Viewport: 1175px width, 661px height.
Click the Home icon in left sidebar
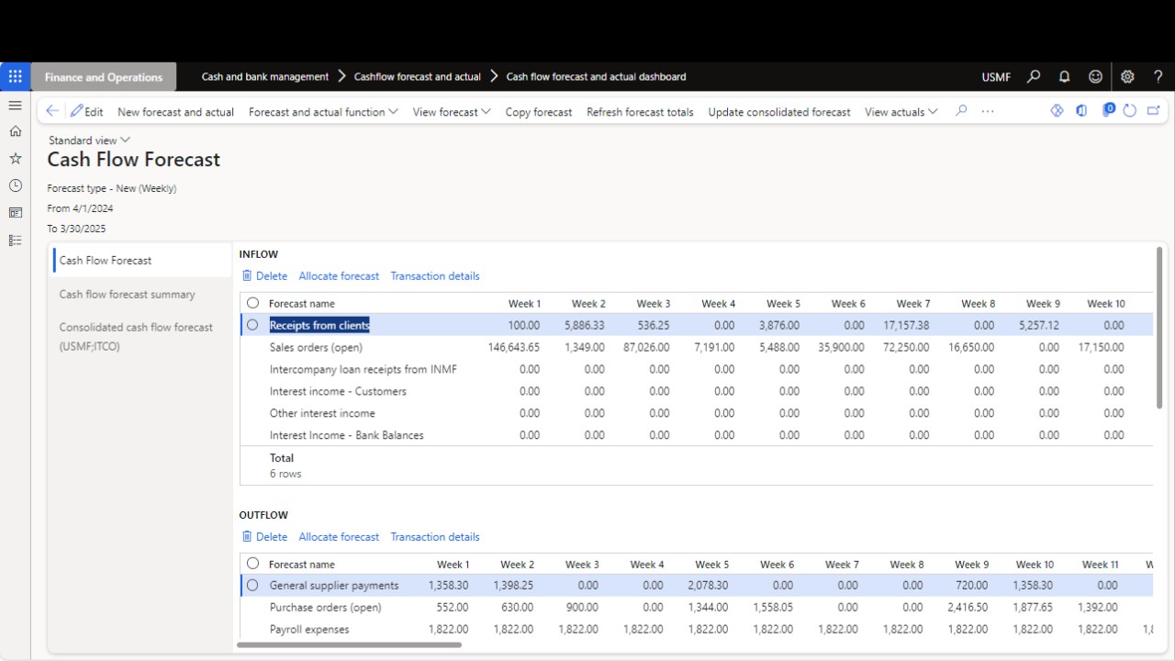click(x=15, y=131)
